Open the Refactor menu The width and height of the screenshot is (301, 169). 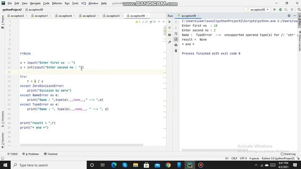pyautogui.click(x=57, y=3)
